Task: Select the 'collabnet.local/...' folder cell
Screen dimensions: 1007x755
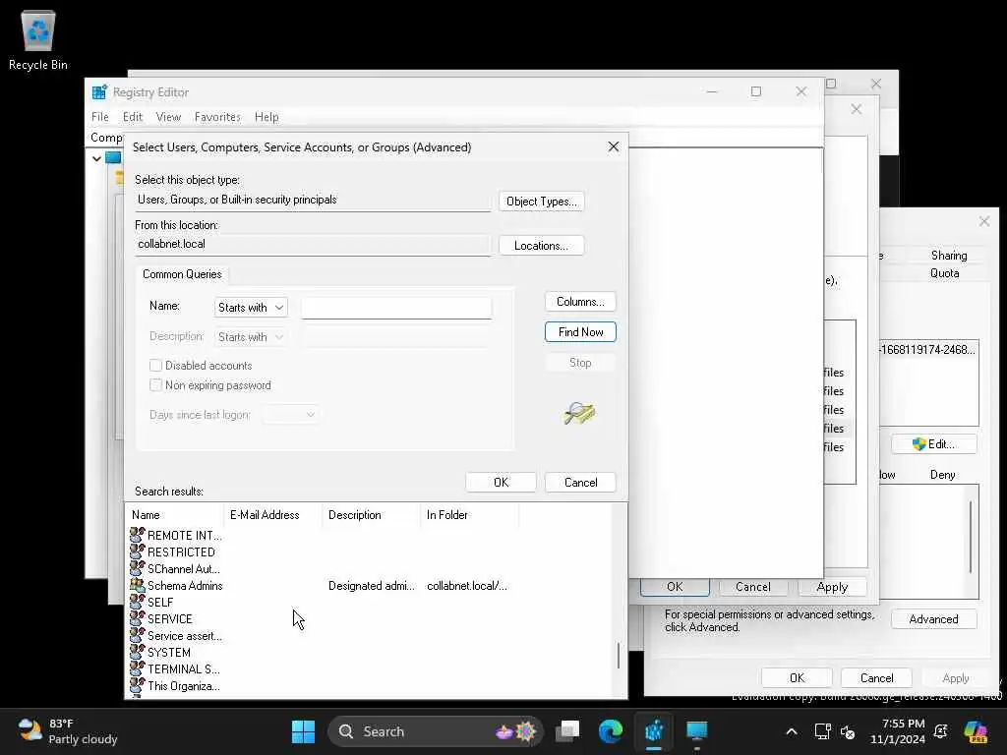Action: click(x=467, y=586)
